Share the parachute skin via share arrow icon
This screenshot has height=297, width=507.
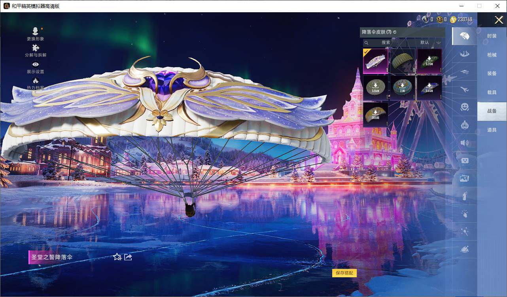tap(128, 257)
